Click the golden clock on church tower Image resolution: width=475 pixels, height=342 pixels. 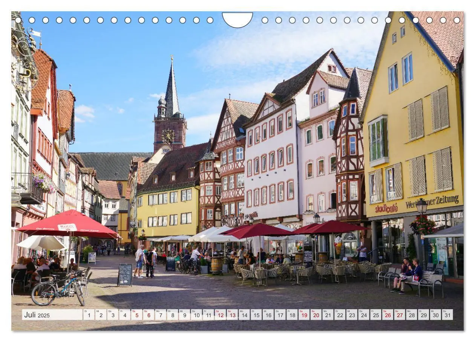[168, 136]
